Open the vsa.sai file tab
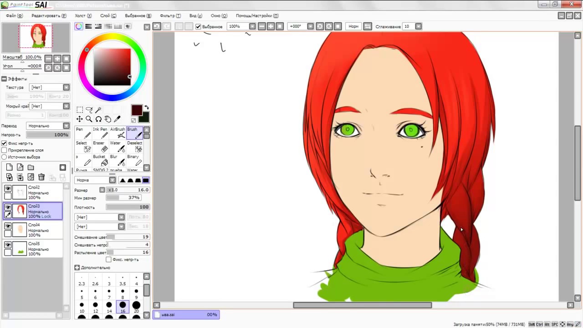 click(186, 314)
